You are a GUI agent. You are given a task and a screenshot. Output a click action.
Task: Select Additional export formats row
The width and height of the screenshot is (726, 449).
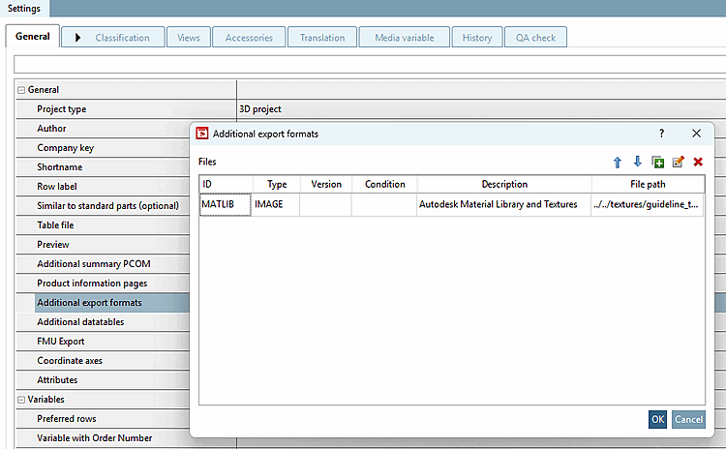[103, 303]
